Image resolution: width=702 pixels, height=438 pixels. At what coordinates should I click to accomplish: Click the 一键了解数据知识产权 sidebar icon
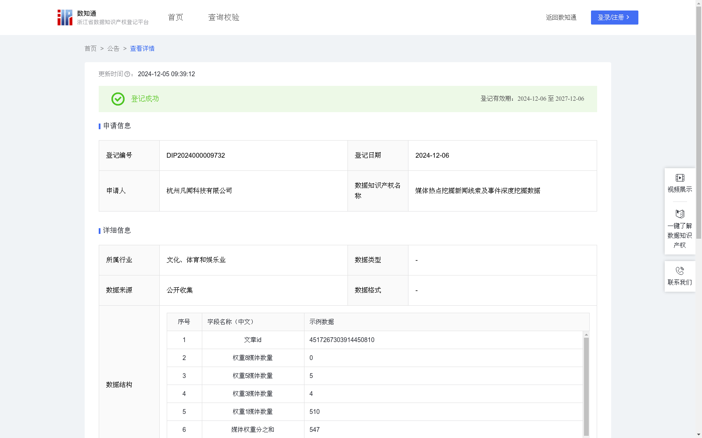(680, 214)
